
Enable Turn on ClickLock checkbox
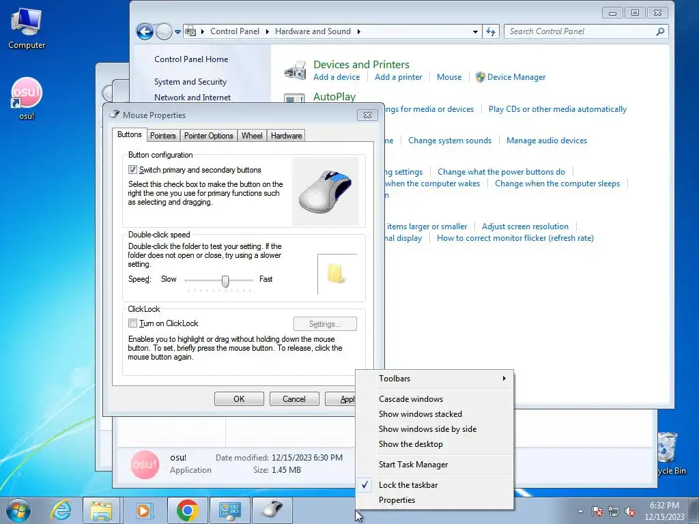132,323
